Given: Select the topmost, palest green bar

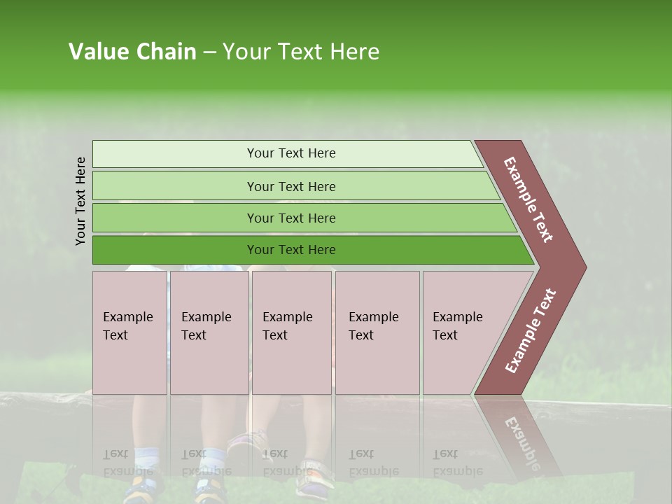Looking at the screenshot, I should (290, 153).
